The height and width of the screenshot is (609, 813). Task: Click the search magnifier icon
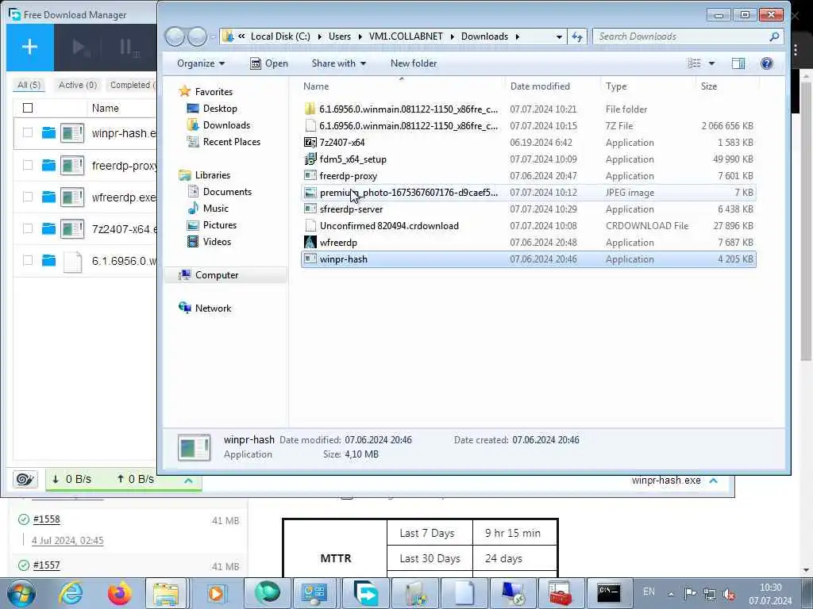[x=774, y=36]
